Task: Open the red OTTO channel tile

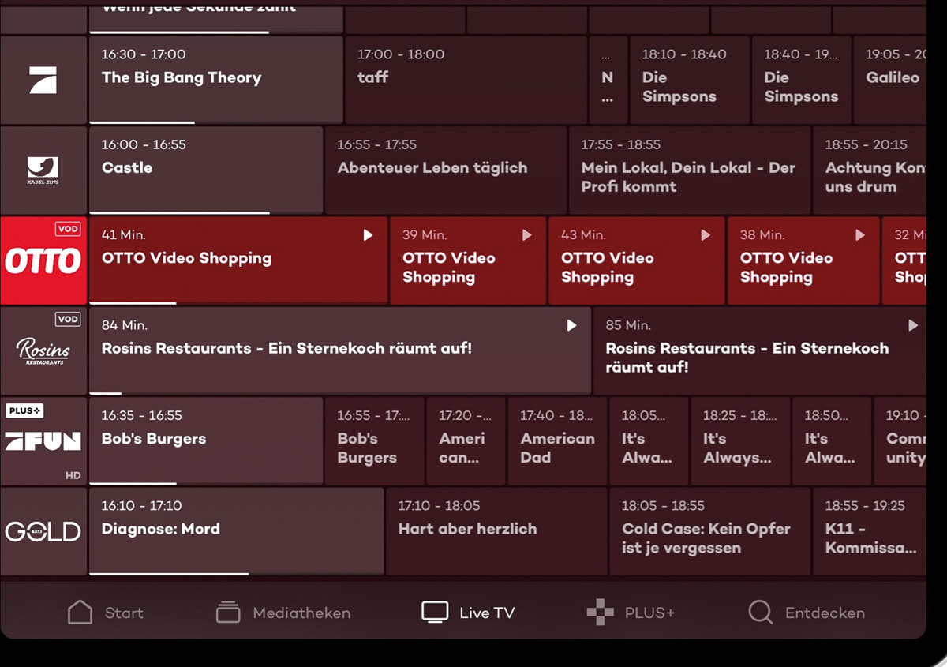Action: pos(43,260)
